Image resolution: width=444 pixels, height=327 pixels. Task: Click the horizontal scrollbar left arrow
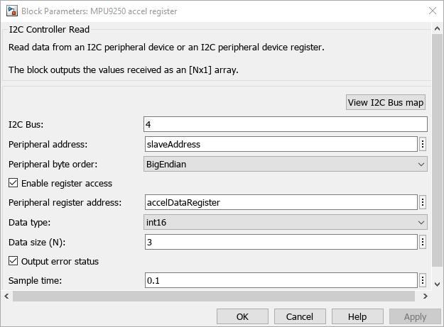tap(6, 296)
